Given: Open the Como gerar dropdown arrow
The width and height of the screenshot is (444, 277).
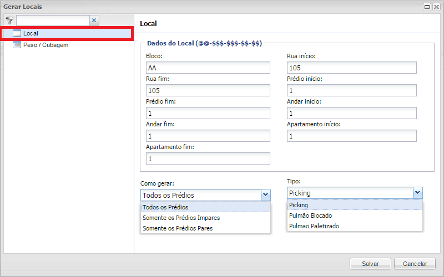Looking at the screenshot, I should pos(265,194).
